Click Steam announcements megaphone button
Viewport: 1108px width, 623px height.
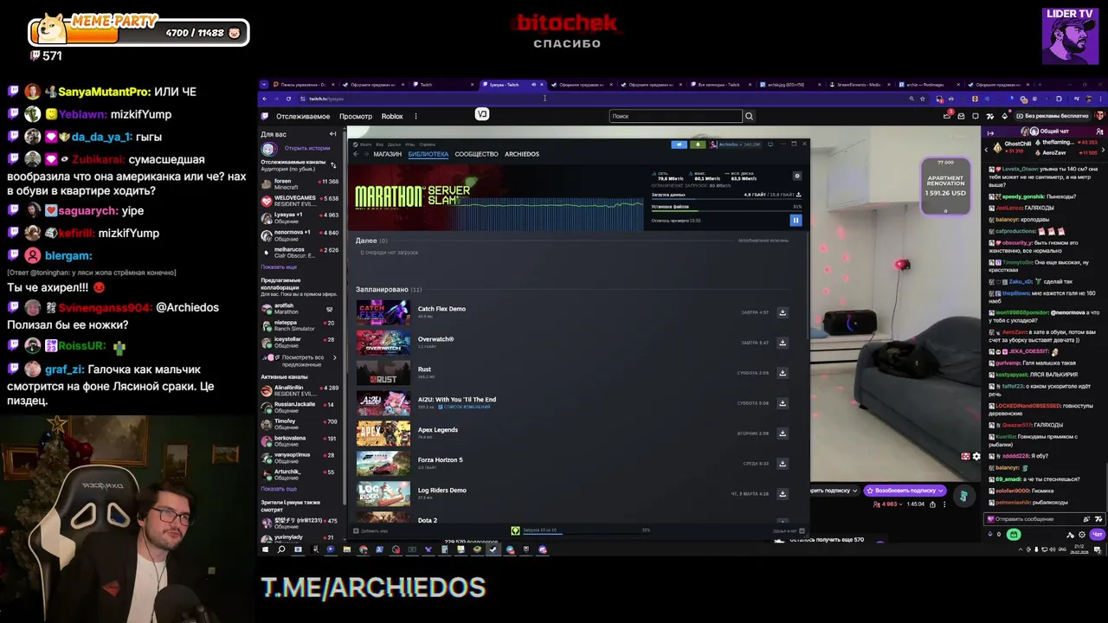pyautogui.click(x=680, y=145)
